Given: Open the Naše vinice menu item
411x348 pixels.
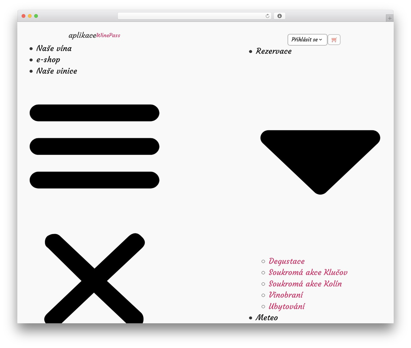Looking at the screenshot, I should (x=57, y=71).
